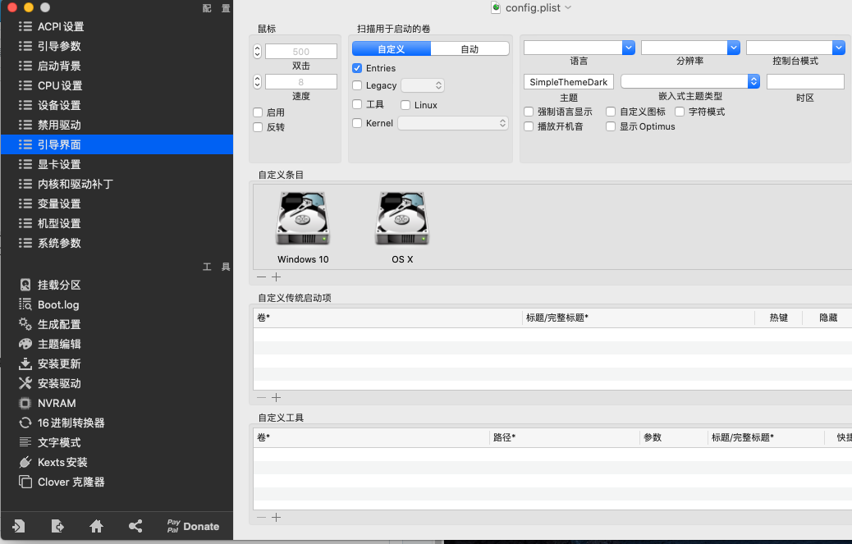Remove custom entry with minus button

click(261, 277)
